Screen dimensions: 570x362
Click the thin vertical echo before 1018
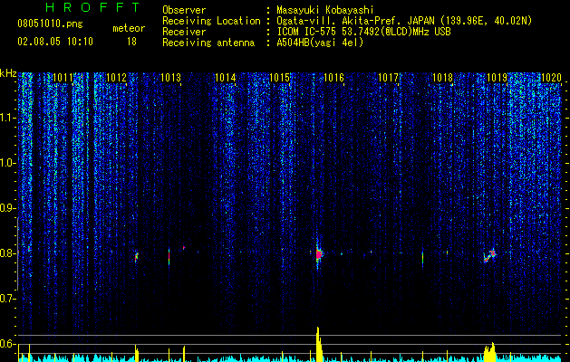422,258
